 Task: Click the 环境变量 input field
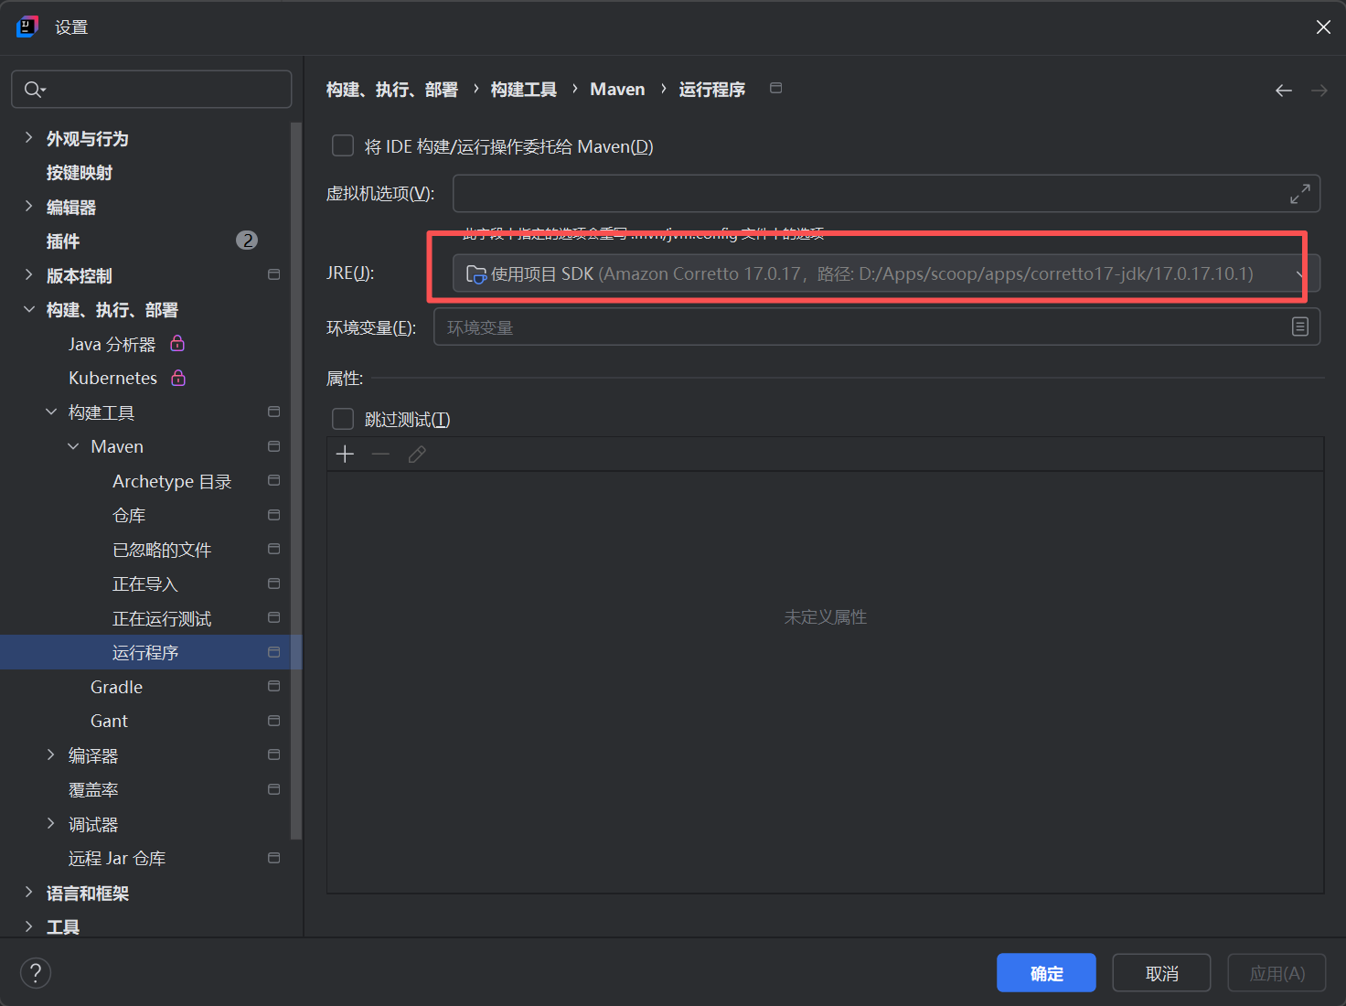tap(877, 326)
